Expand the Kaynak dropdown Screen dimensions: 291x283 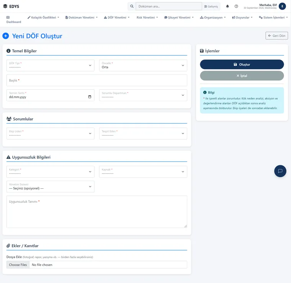tap(143, 171)
